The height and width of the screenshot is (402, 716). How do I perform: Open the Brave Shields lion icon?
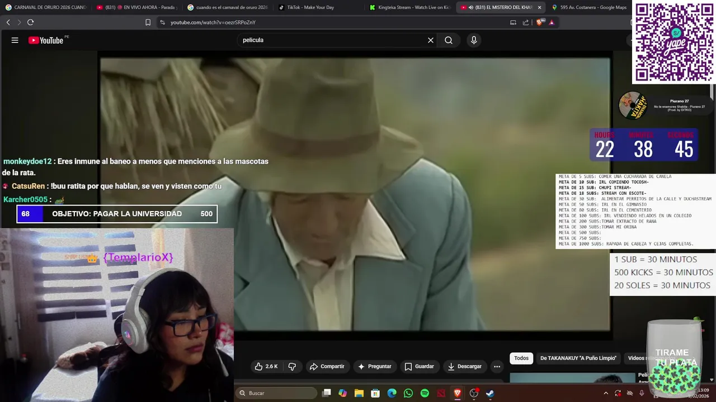540,22
